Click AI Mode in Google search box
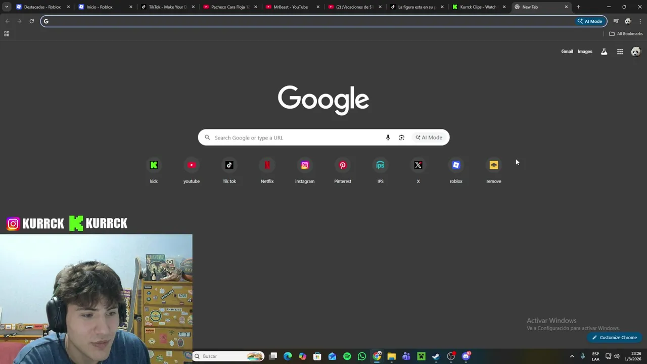Screen dimensions: 647x364 coord(429,138)
